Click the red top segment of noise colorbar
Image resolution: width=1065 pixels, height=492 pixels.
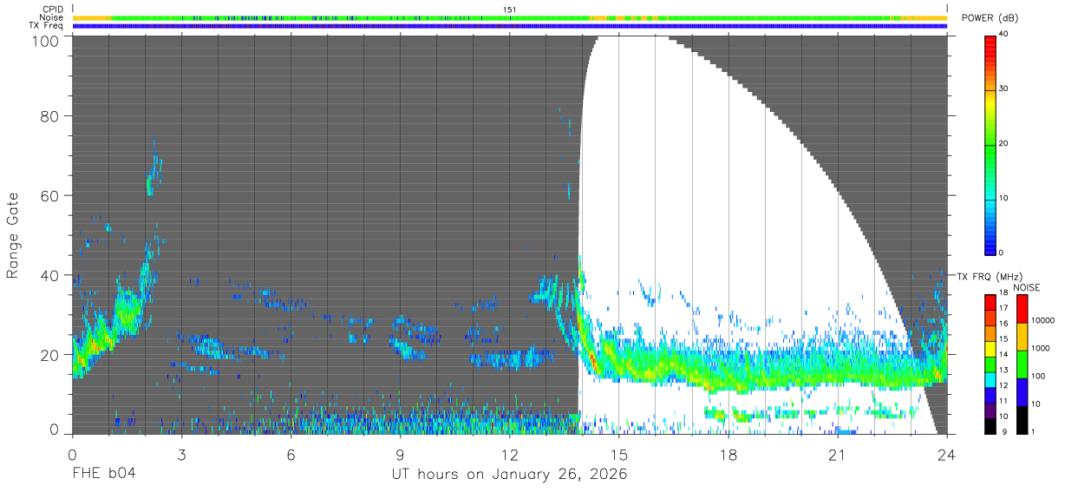tap(1021, 309)
